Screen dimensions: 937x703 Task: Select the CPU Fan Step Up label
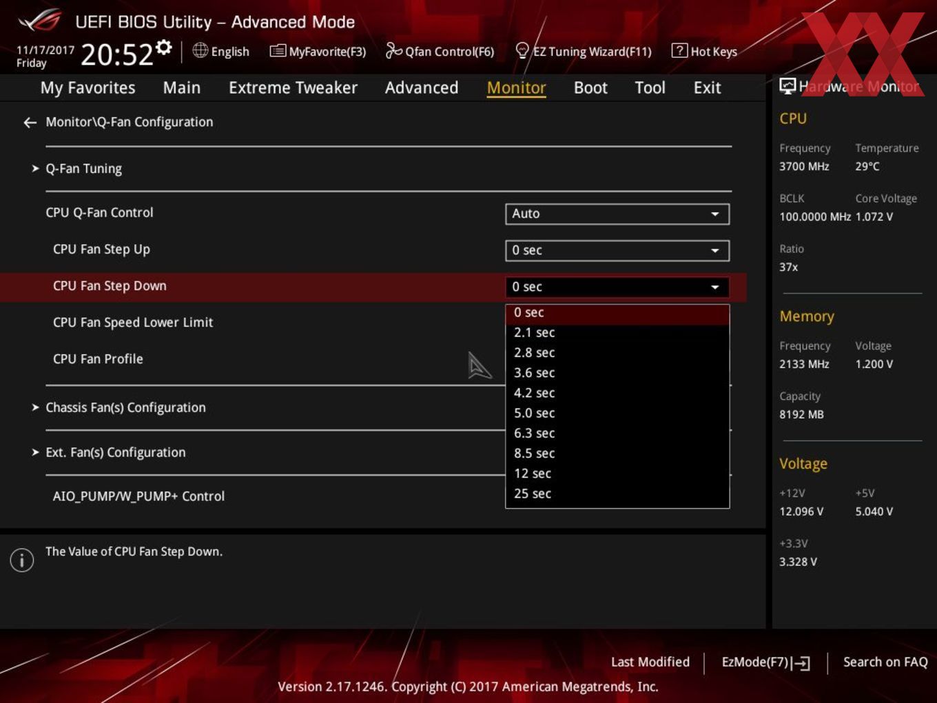(x=101, y=249)
